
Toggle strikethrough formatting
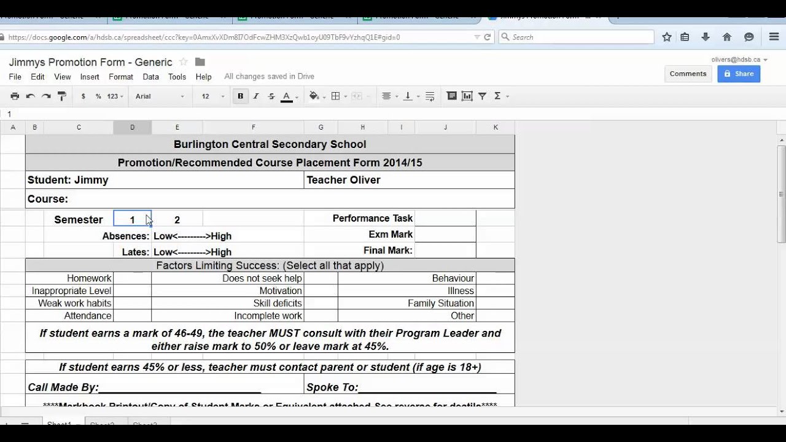click(x=271, y=96)
